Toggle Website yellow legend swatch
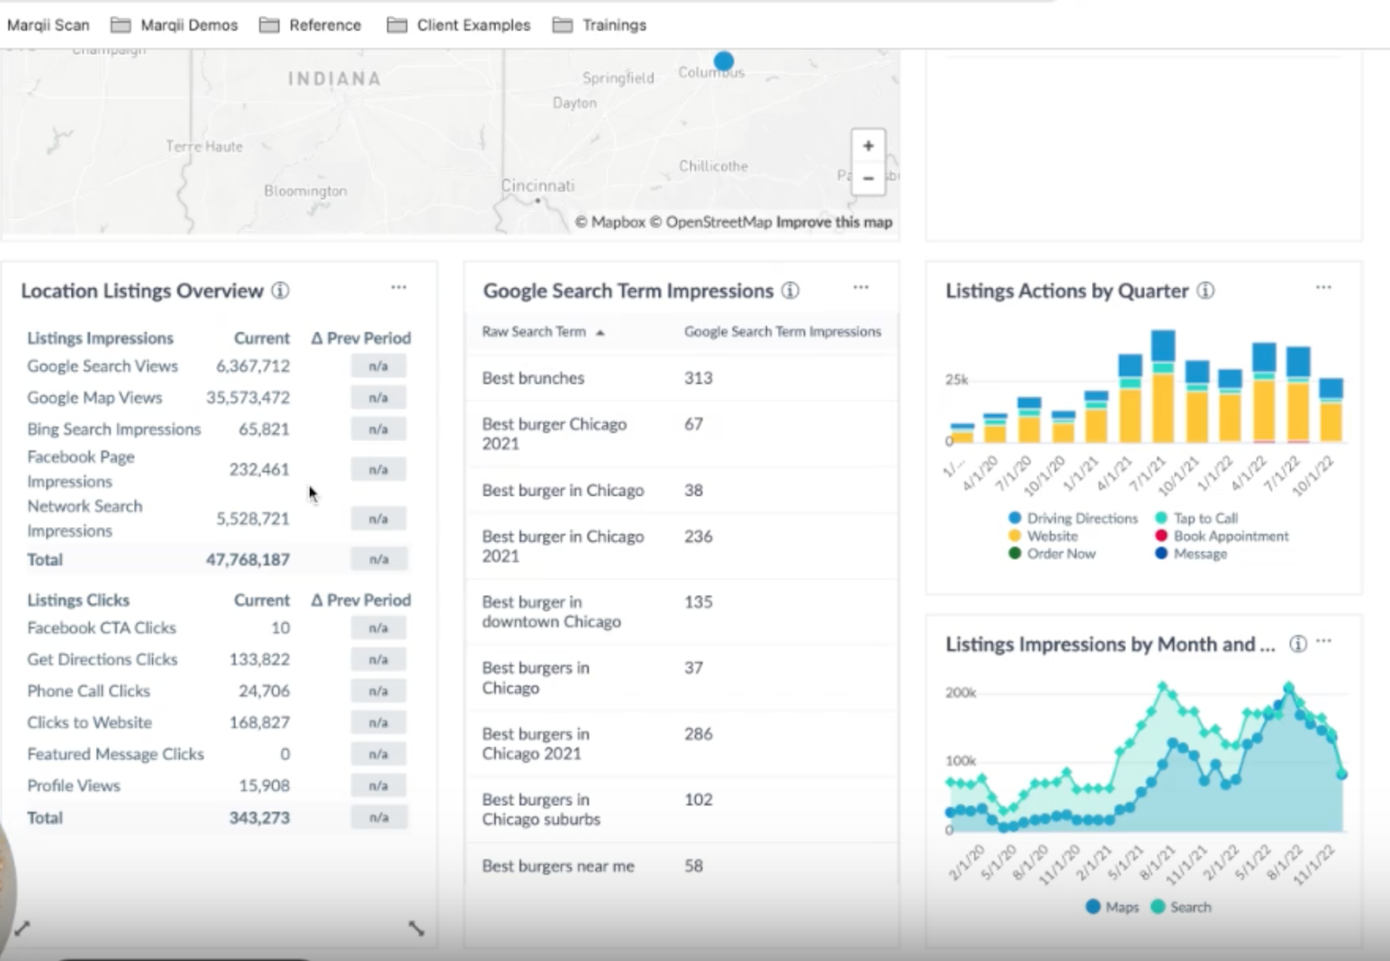 pos(1015,536)
